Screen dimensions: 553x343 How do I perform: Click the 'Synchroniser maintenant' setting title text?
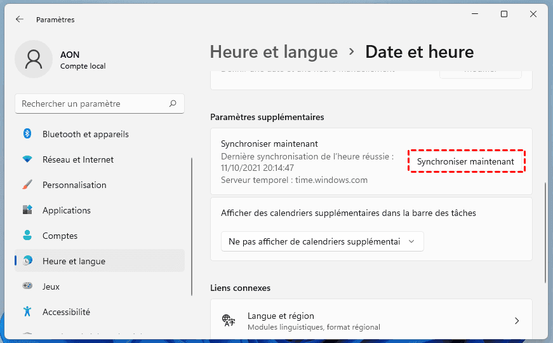tap(269, 144)
